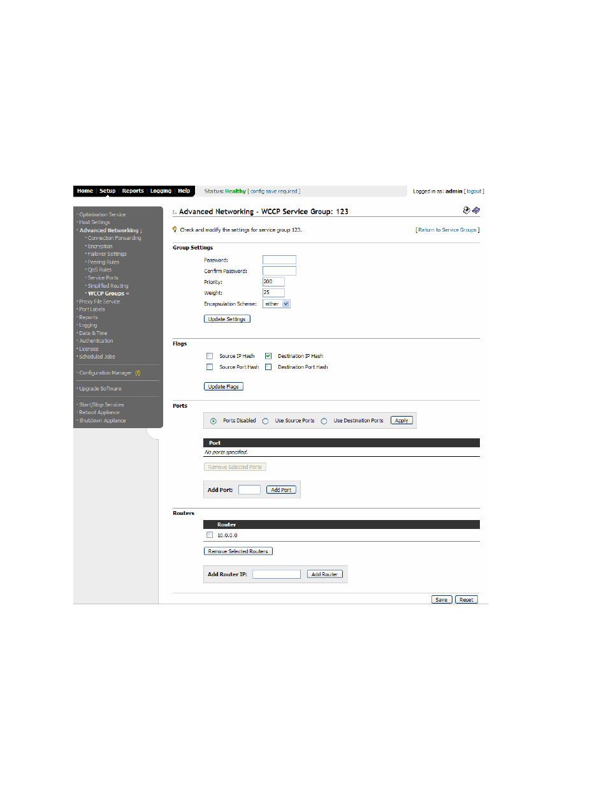Open Host Settings in the sidebar
Image resolution: width=608 pixels, height=788 pixels.
click(x=94, y=223)
